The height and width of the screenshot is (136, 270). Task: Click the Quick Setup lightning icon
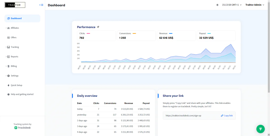pos(8,85)
